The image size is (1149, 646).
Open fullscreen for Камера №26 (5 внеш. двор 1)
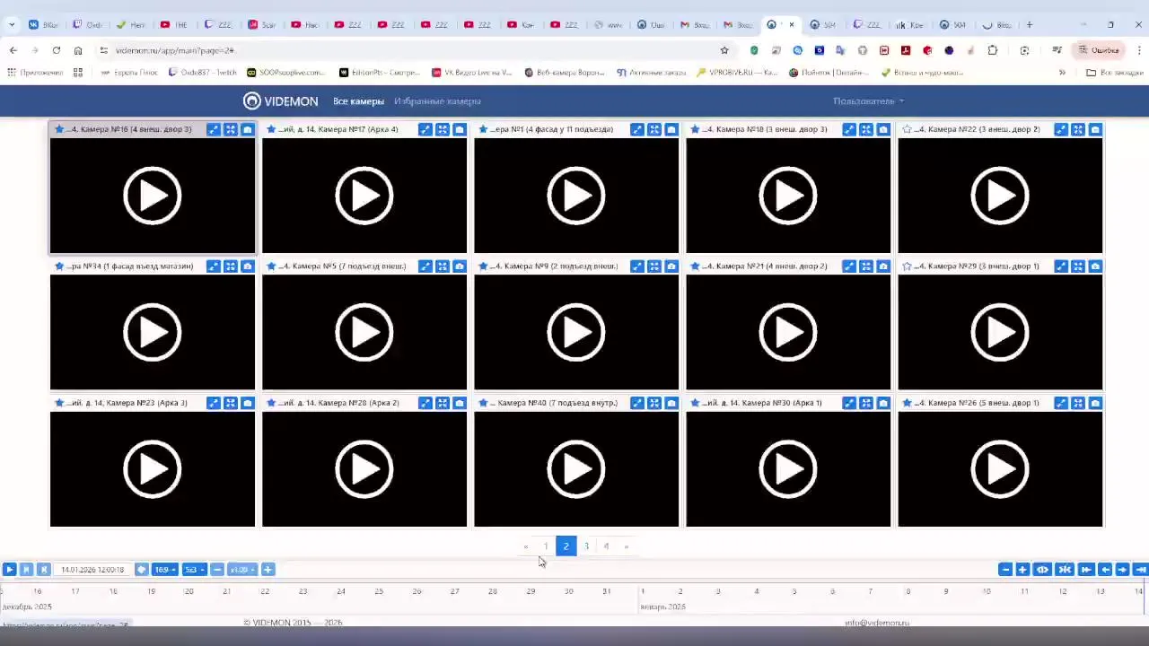1078,403
